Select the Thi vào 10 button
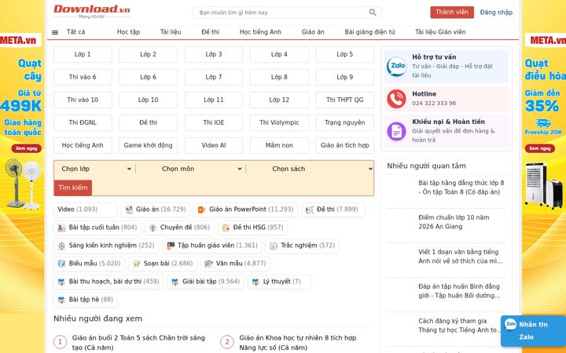Screen dimensions: 566x353 coord(83,100)
